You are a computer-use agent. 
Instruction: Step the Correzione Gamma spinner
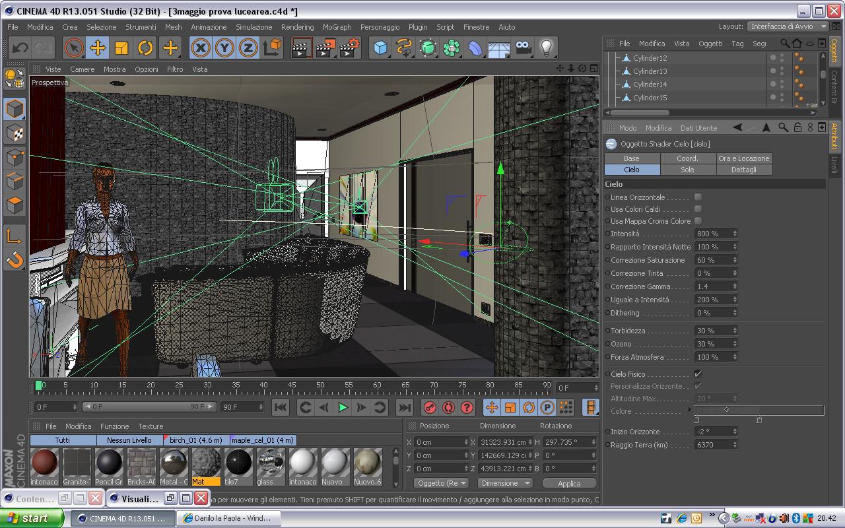(x=735, y=286)
